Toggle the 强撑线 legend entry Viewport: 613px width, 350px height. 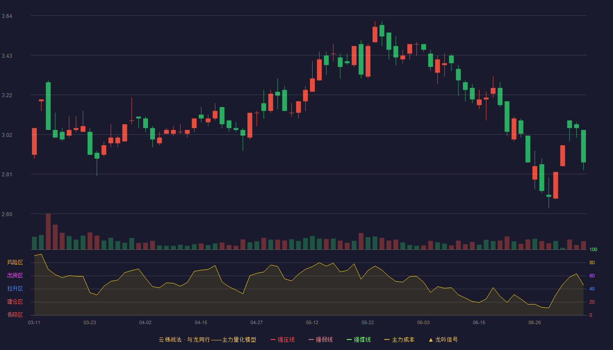[359, 339]
